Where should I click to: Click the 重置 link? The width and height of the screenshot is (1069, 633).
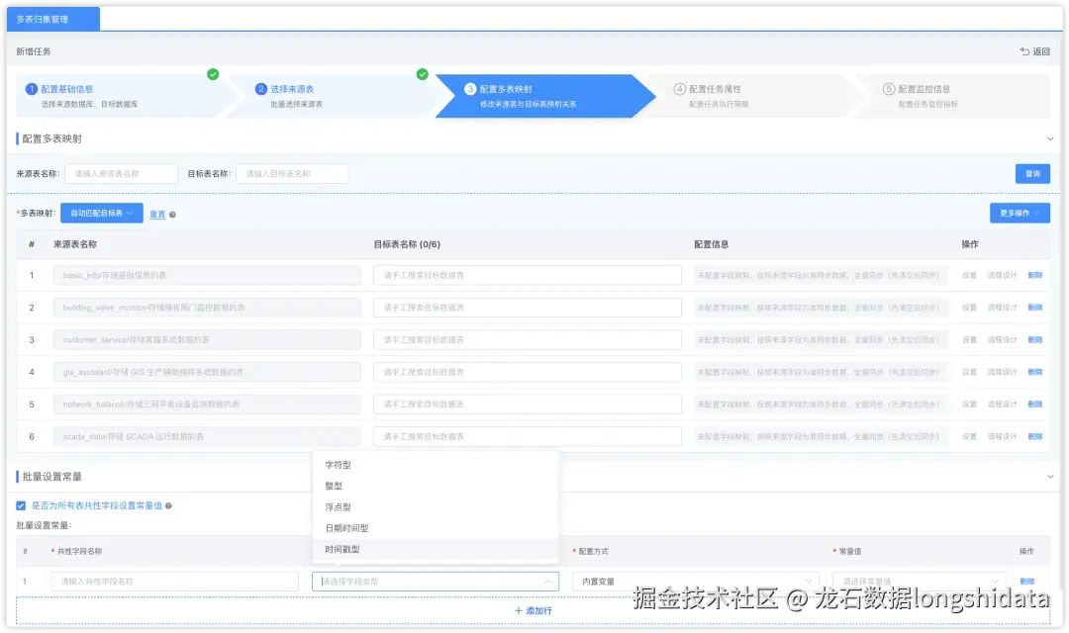click(x=157, y=214)
